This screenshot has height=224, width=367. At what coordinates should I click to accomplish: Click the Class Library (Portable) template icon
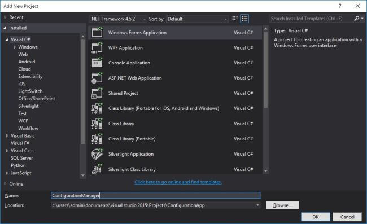[97, 139]
